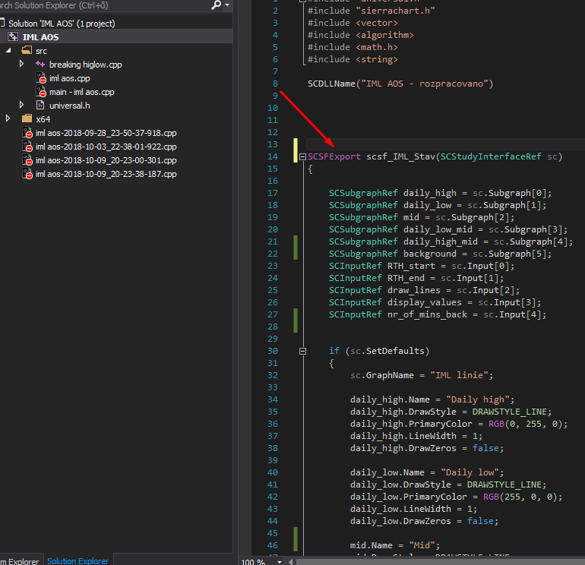The width and height of the screenshot is (585, 565).
Task: Expand the breaking higlow.cpp node
Action: coord(22,64)
